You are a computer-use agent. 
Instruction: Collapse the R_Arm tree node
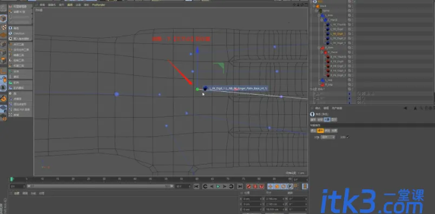click(x=319, y=48)
